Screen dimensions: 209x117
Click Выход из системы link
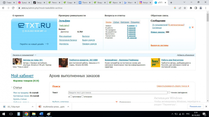click(x=160, y=45)
